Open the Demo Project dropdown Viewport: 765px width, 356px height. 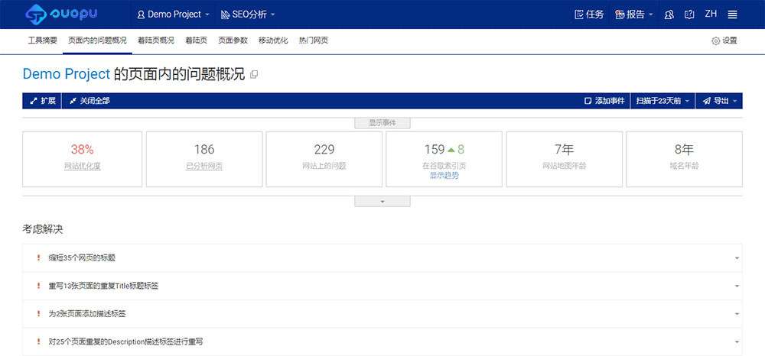[x=173, y=15]
